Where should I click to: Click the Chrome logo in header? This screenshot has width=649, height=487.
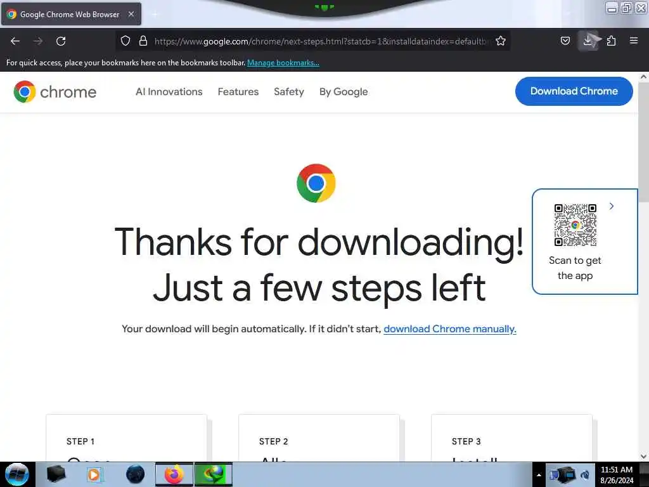(55, 91)
